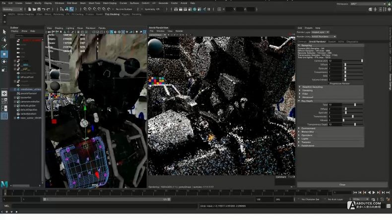Toggle select by object type icon
Screen dimensions: 392x220
(67, 9)
